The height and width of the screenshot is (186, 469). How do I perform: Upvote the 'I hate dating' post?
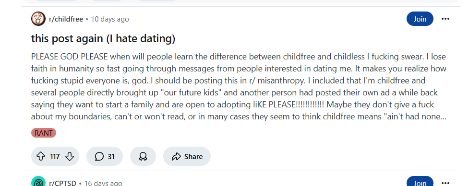point(41,156)
